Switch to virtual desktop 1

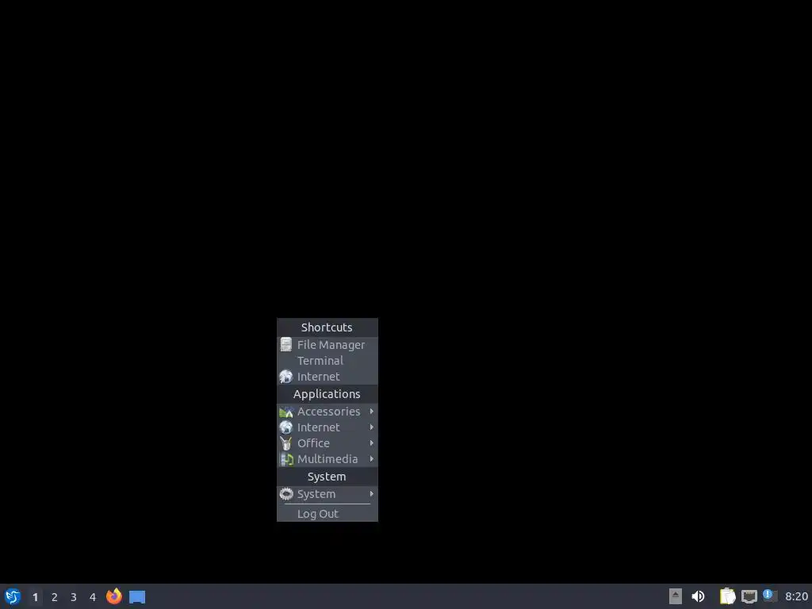[35, 597]
